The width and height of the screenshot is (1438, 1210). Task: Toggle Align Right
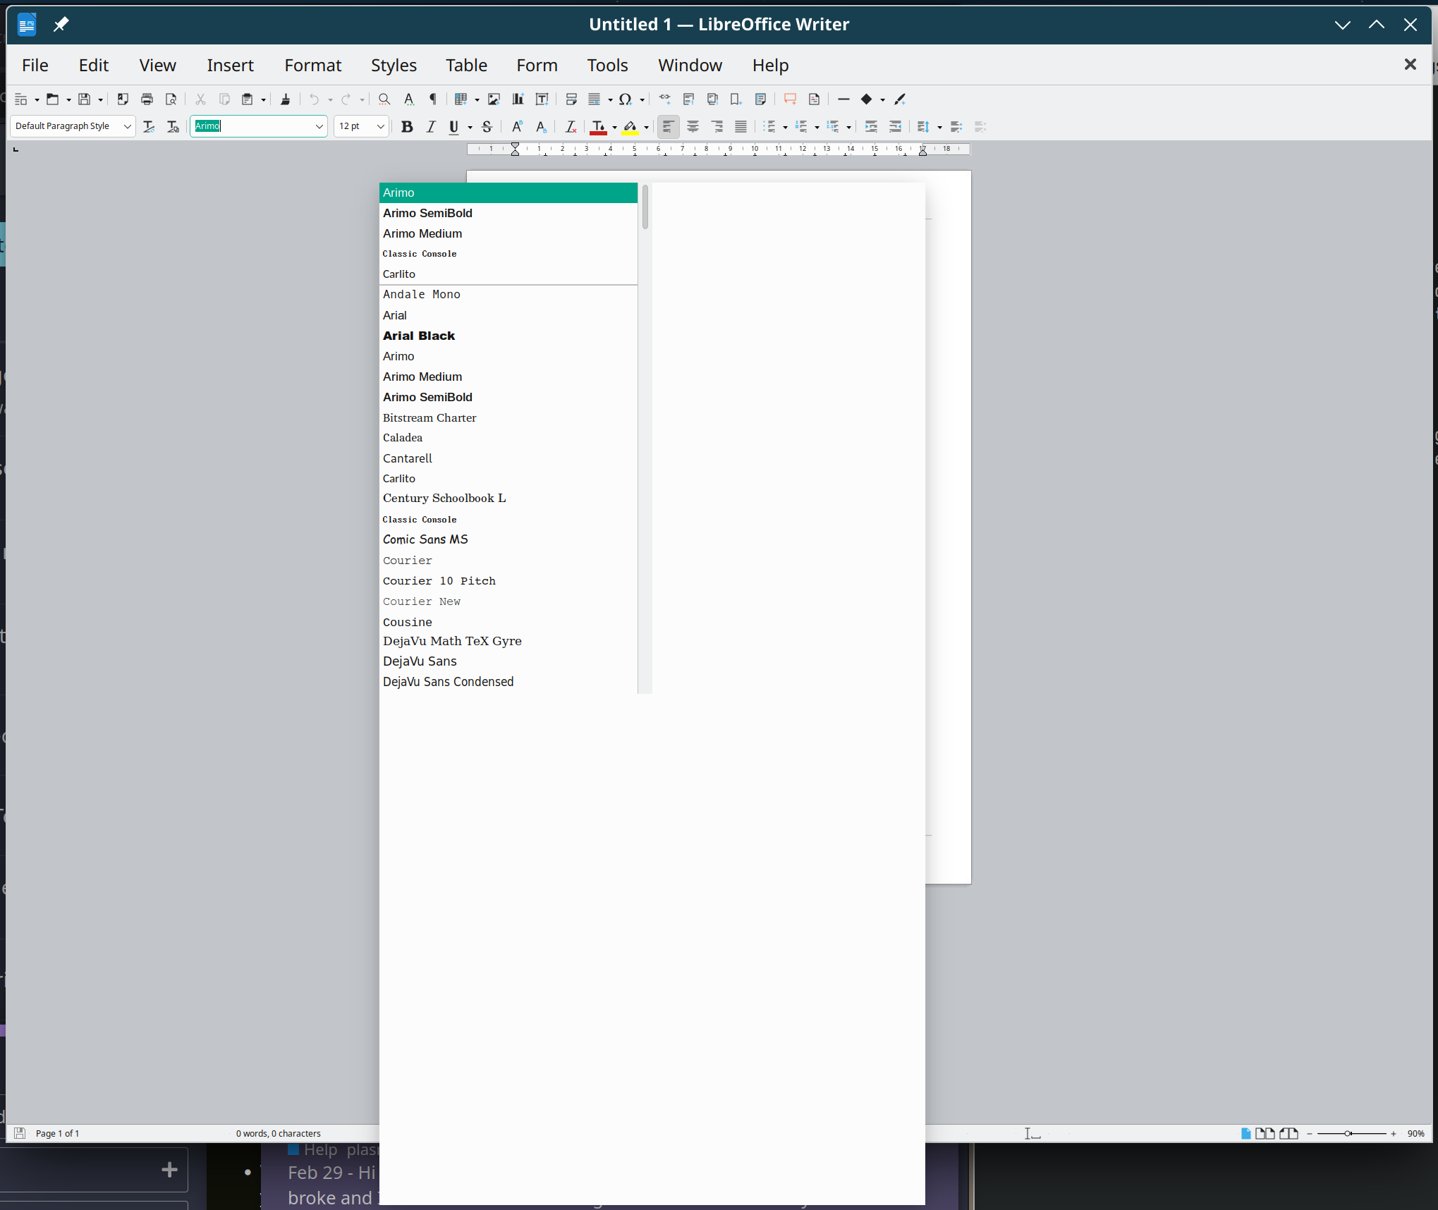pos(717,127)
